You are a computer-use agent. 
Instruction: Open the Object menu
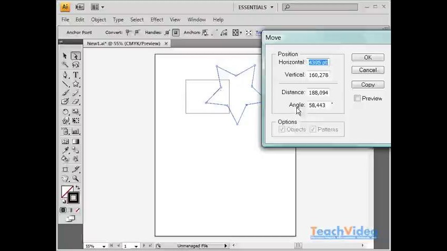[x=98, y=20]
